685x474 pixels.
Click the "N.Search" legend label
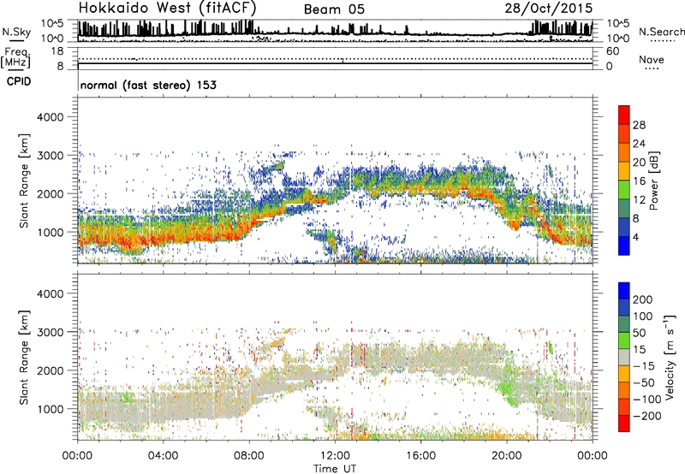661,32
